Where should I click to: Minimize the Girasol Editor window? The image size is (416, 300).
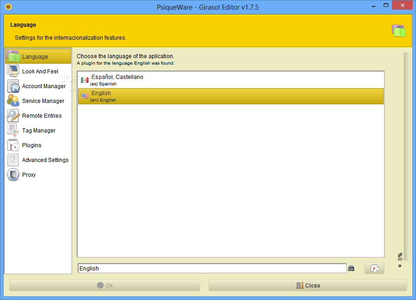(373, 6)
